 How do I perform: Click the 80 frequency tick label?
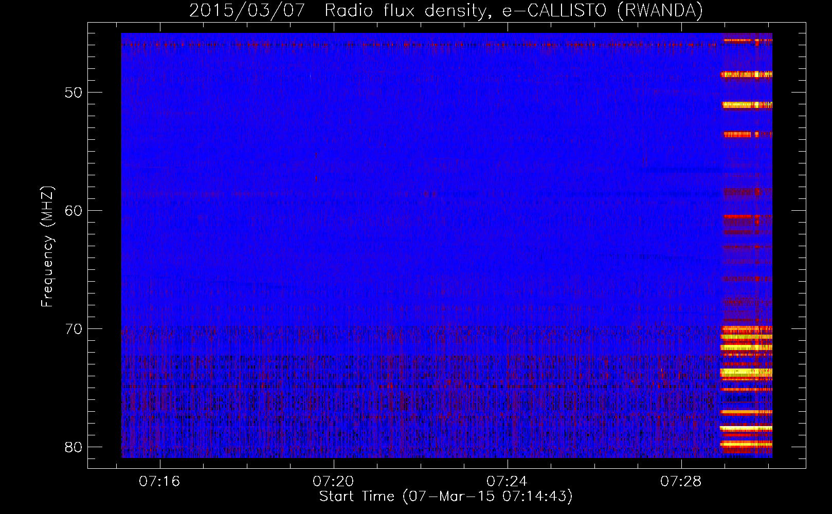pyautogui.click(x=74, y=447)
